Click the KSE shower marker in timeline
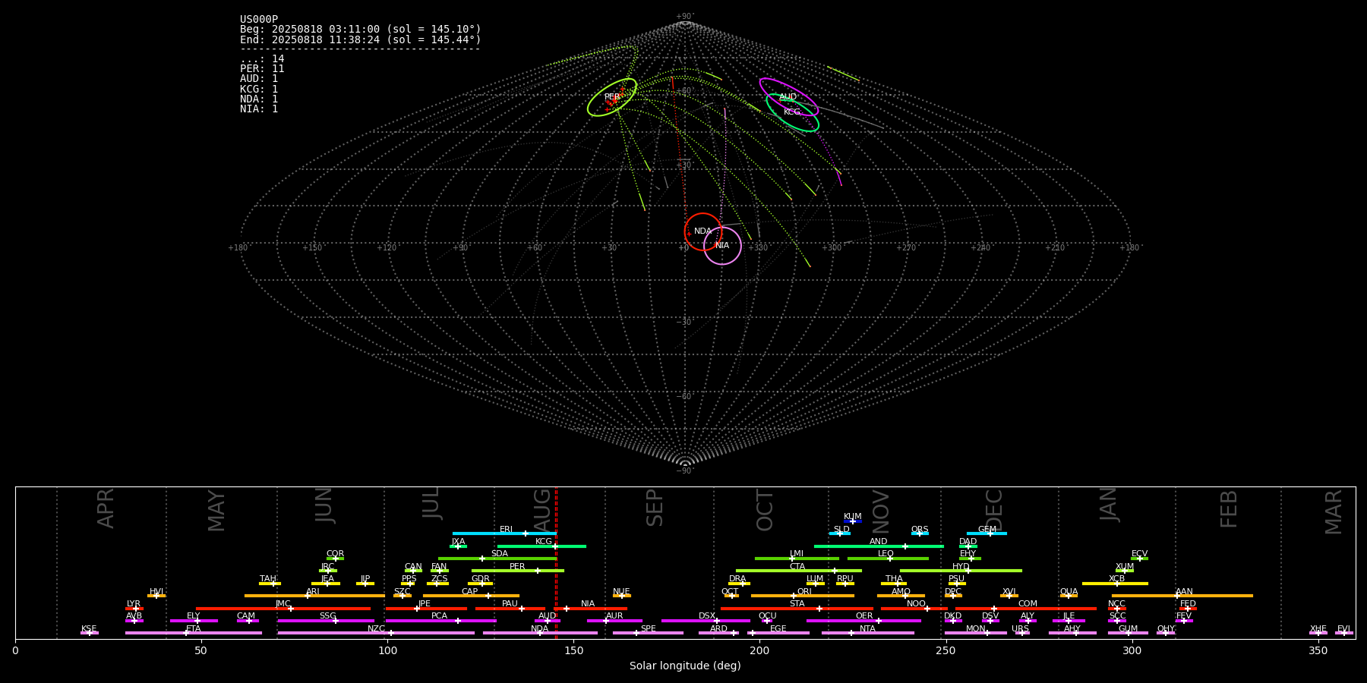The width and height of the screenshot is (1367, 683). (x=89, y=633)
